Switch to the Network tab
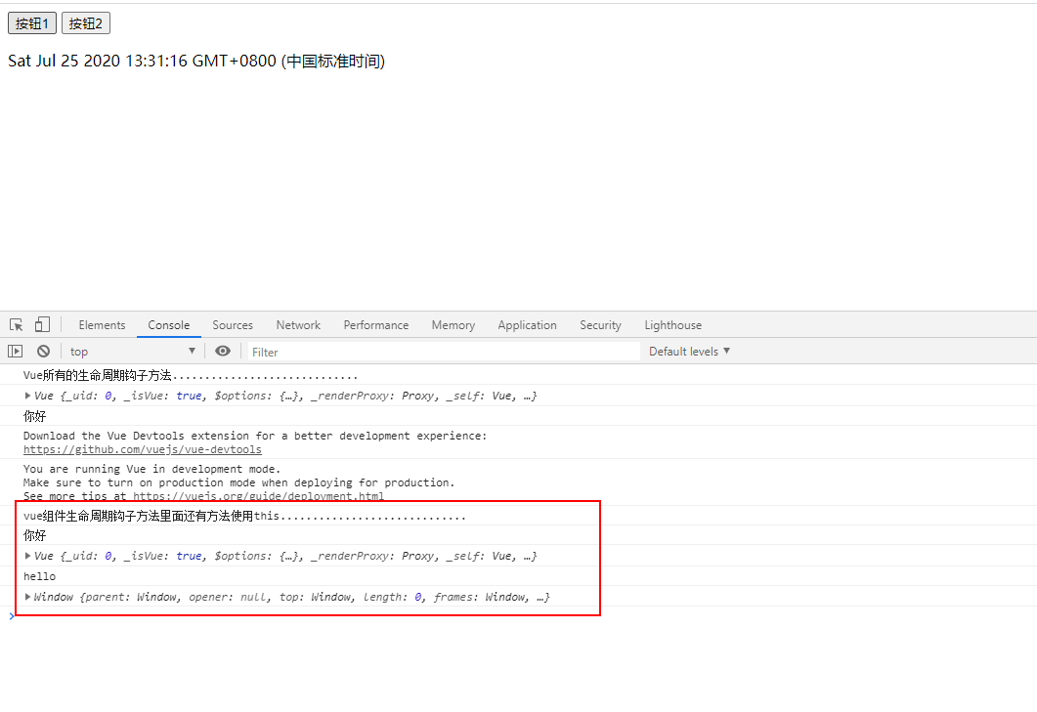The width and height of the screenshot is (1037, 712). coord(298,325)
